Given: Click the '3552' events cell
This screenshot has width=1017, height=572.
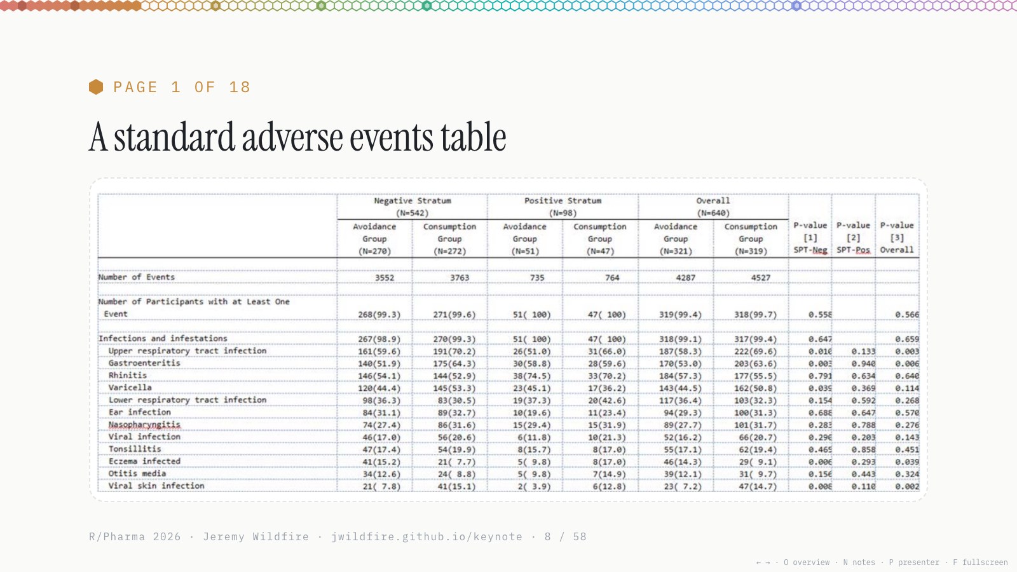Looking at the screenshot, I should 385,278.
